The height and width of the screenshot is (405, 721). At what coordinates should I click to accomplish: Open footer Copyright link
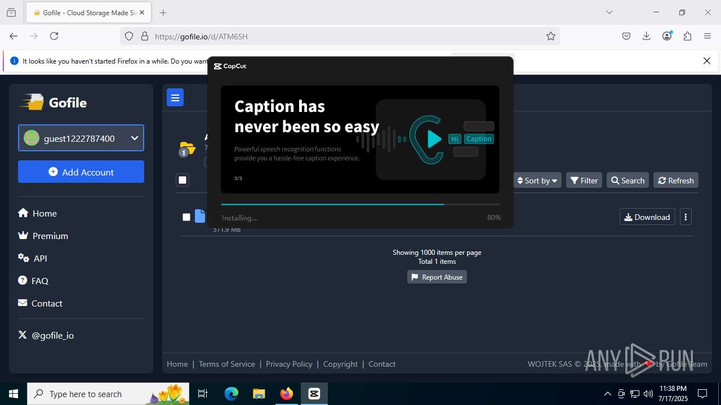pyautogui.click(x=340, y=364)
